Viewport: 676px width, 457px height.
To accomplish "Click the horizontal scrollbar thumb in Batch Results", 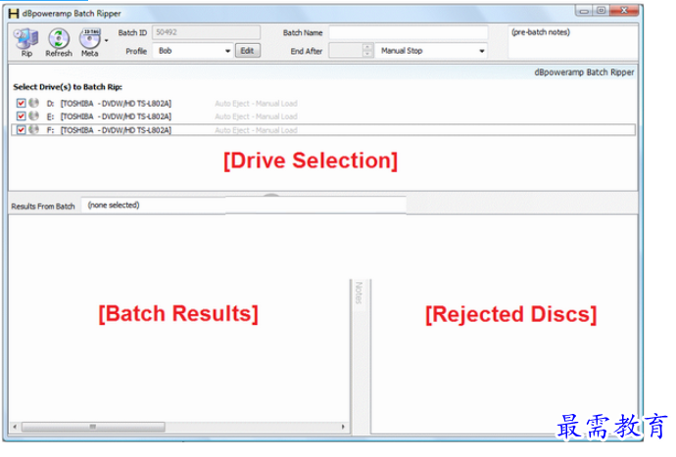I will (x=93, y=427).
